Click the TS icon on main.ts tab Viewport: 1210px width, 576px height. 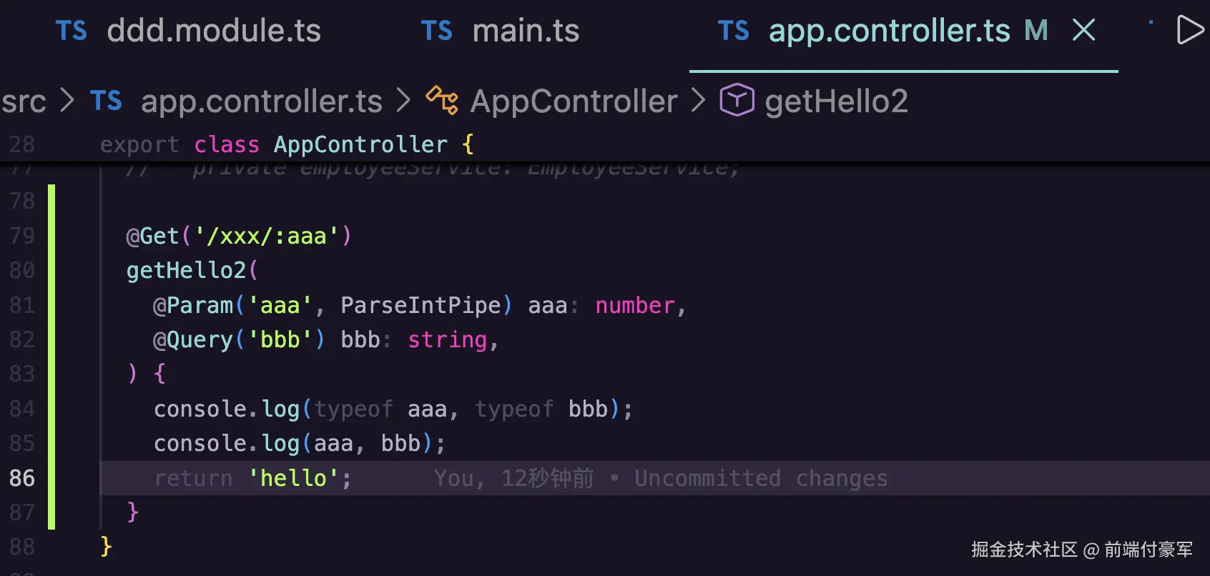[x=436, y=31]
